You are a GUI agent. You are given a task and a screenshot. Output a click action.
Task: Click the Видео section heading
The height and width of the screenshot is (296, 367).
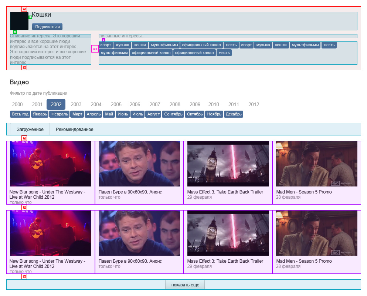pos(19,82)
